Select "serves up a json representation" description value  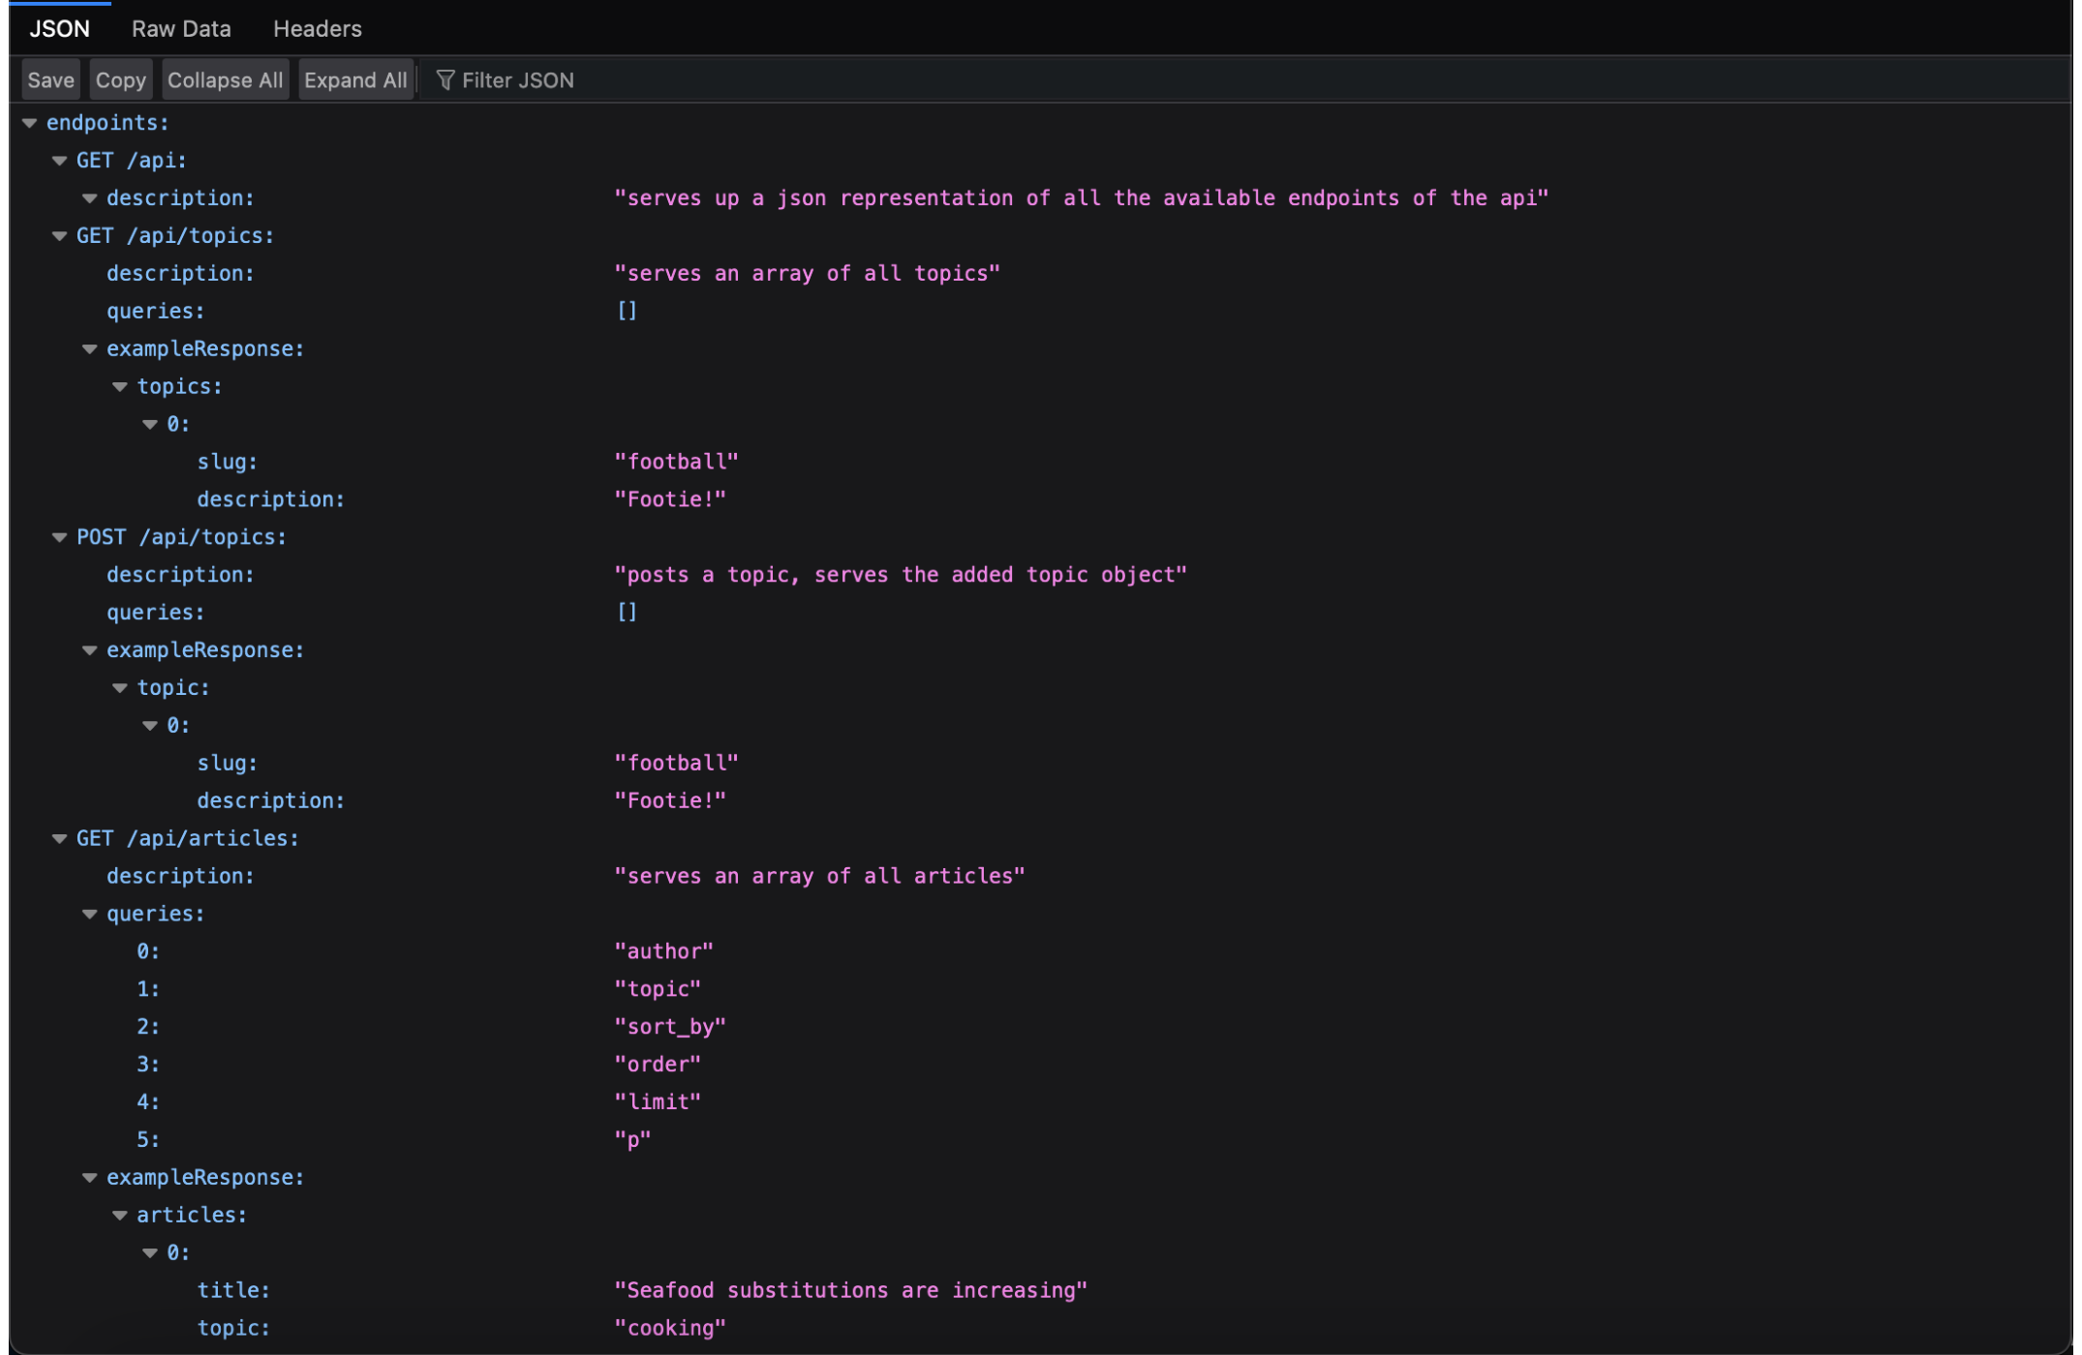1082,198
